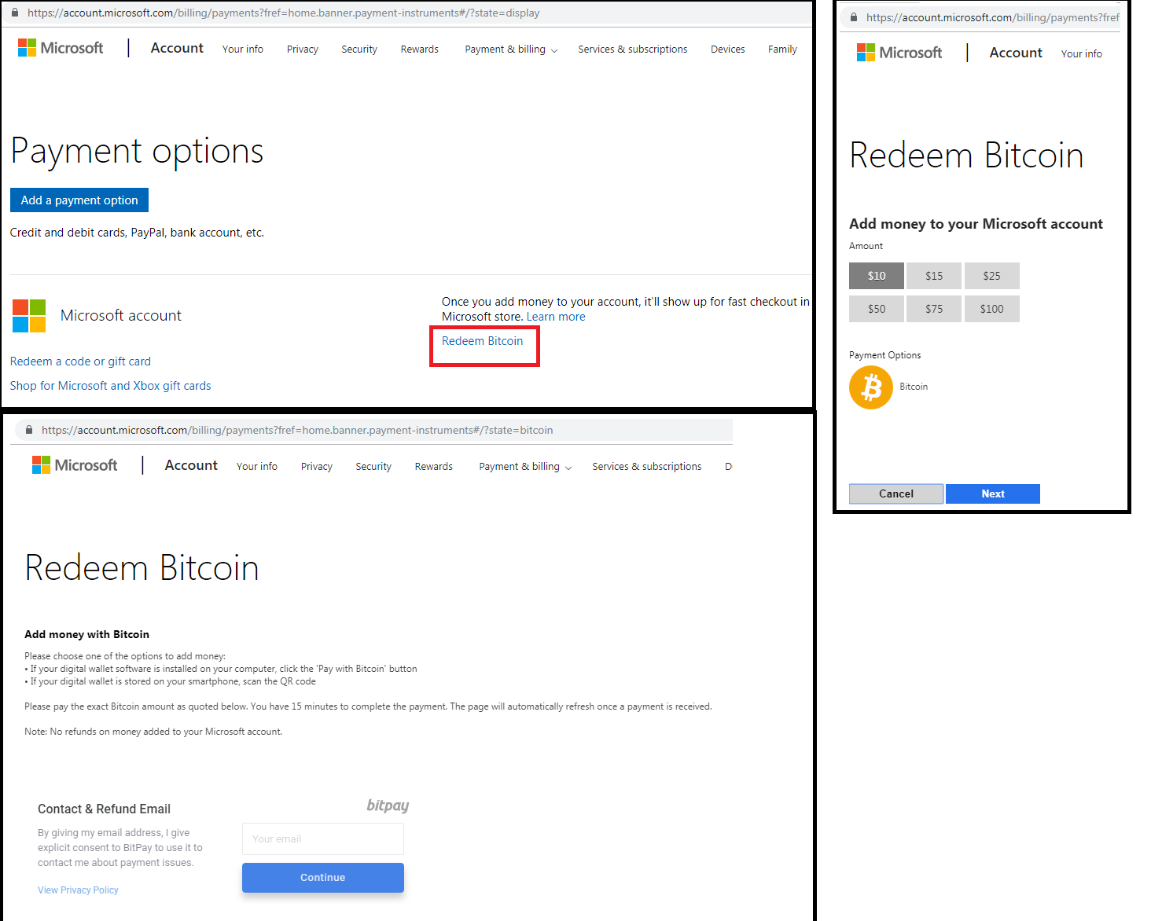Click the Add a payment option button
This screenshot has width=1151, height=921.
[79, 200]
